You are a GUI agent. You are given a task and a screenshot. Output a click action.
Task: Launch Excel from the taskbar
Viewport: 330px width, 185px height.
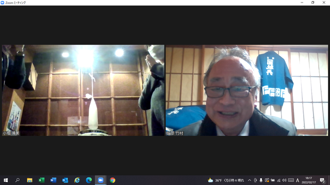pos(41,180)
